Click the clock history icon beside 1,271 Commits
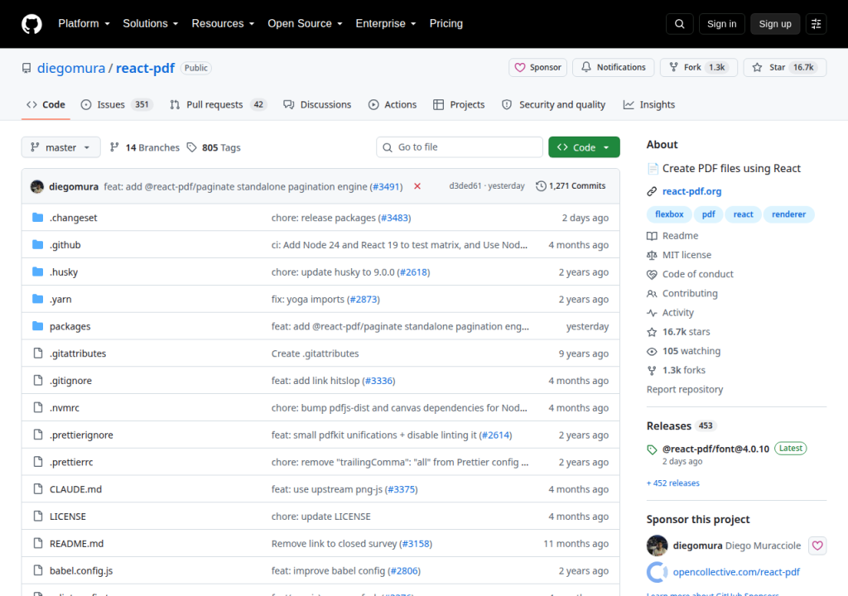Viewport: 848px width, 596px height. pos(541,186)
